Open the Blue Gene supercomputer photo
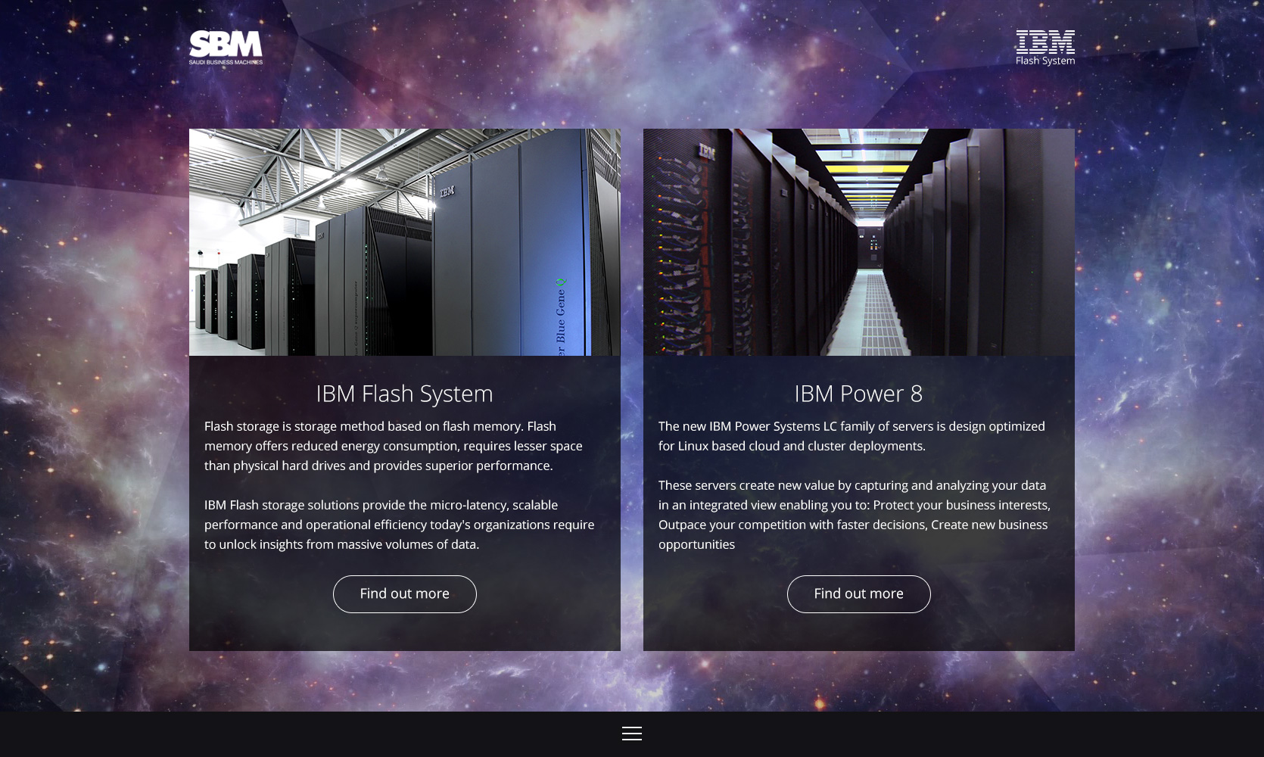 pos(405,242)
